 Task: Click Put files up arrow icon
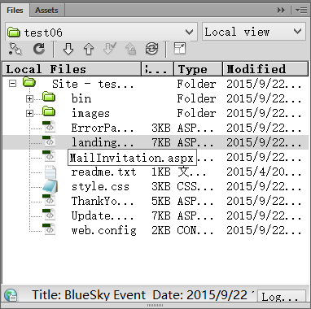89,49
